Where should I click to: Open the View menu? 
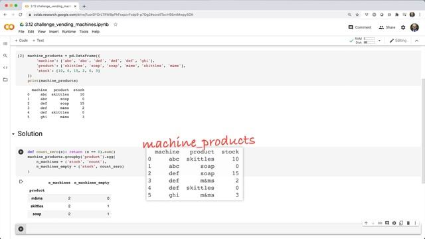click(x=41, y=32)
